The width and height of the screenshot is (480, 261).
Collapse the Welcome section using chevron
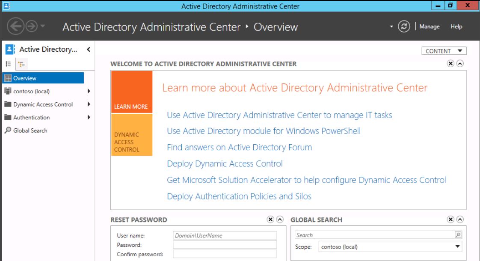tap(459, 63)
